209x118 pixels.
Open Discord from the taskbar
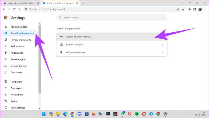[x=80, y=114]
